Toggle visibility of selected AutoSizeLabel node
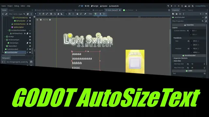The height and width of the screenshot is (117, 209). coord(30,52)
